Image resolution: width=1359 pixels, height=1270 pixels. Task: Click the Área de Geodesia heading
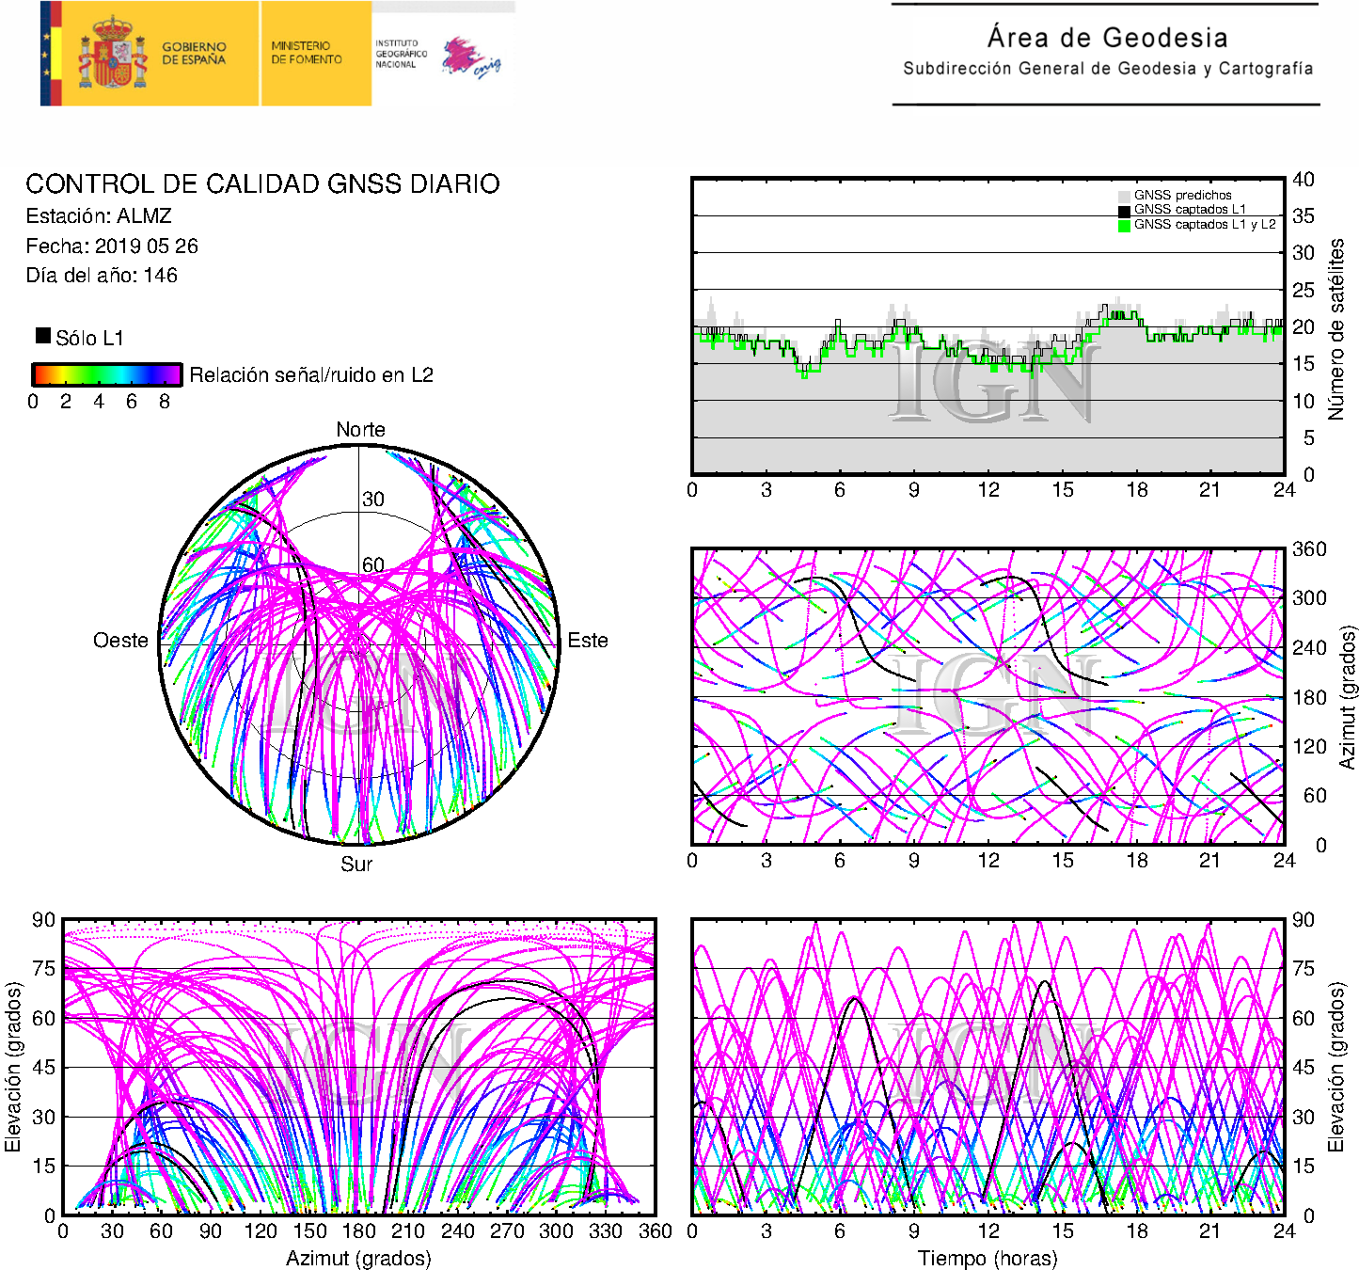[1107, 38]
